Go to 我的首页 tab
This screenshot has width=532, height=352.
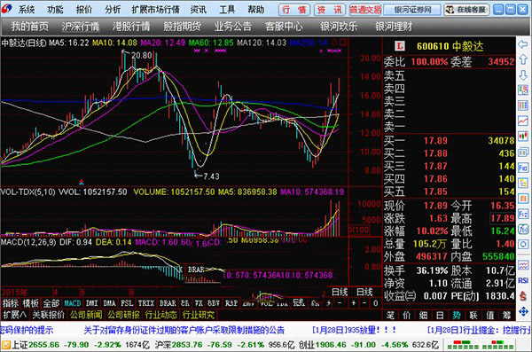pyautogui.click(x=29, y=27)
